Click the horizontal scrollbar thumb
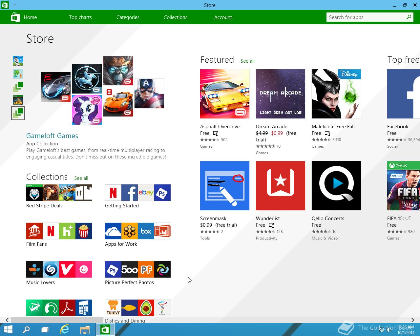 point(57,320)
